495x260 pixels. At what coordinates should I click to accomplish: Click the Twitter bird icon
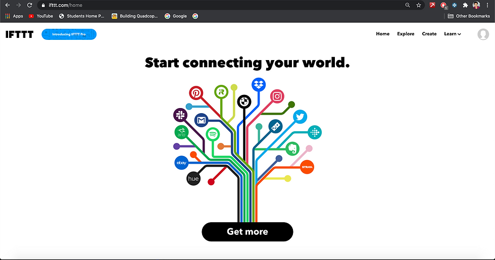click(x=300, y=117)
